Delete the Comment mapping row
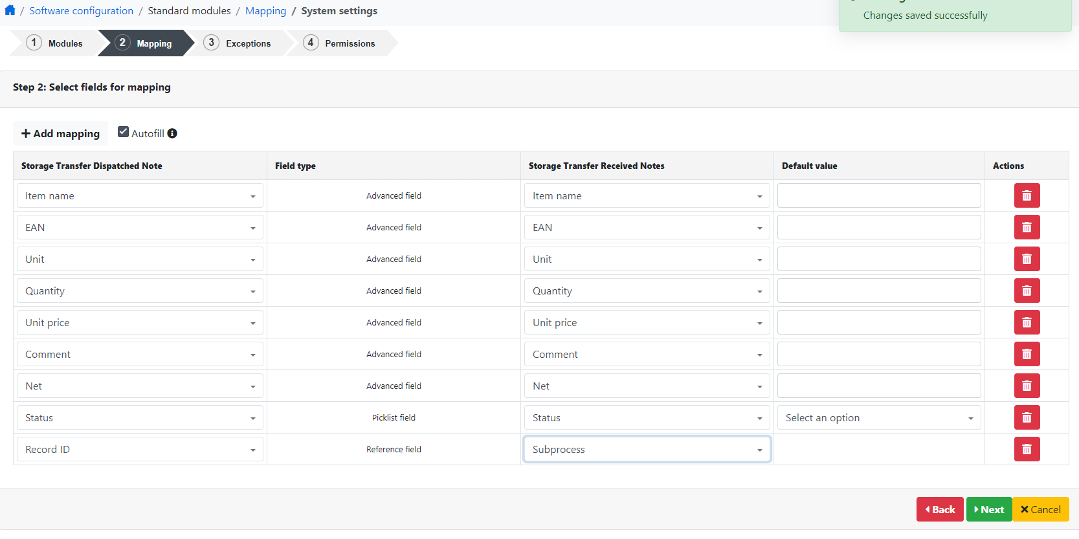The height and width of the screenshot is (539, 1079). point(1027,354)
